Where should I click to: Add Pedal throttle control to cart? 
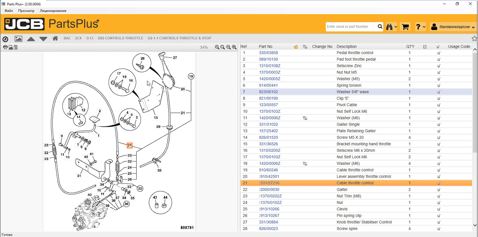click(x=439, y=53)
